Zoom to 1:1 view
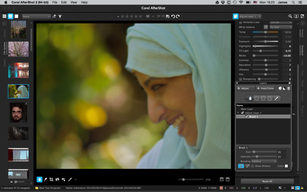Screen dimensions: 307x192 coord(222,179)
